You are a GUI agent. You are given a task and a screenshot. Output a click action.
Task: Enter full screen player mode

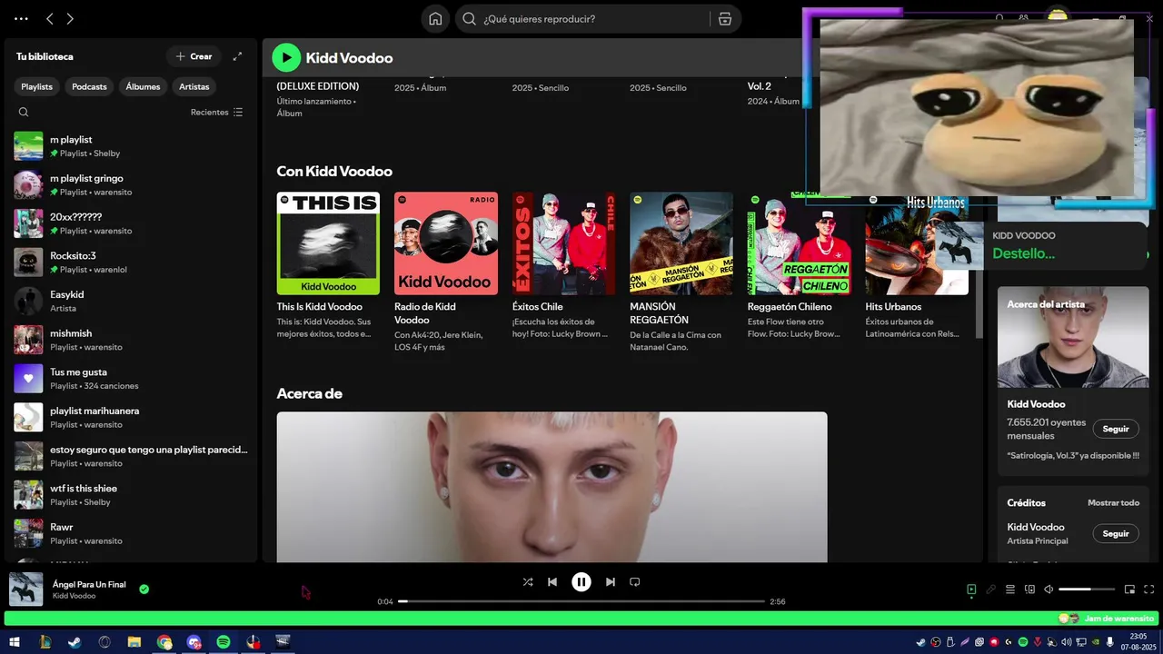(1149, 590)
